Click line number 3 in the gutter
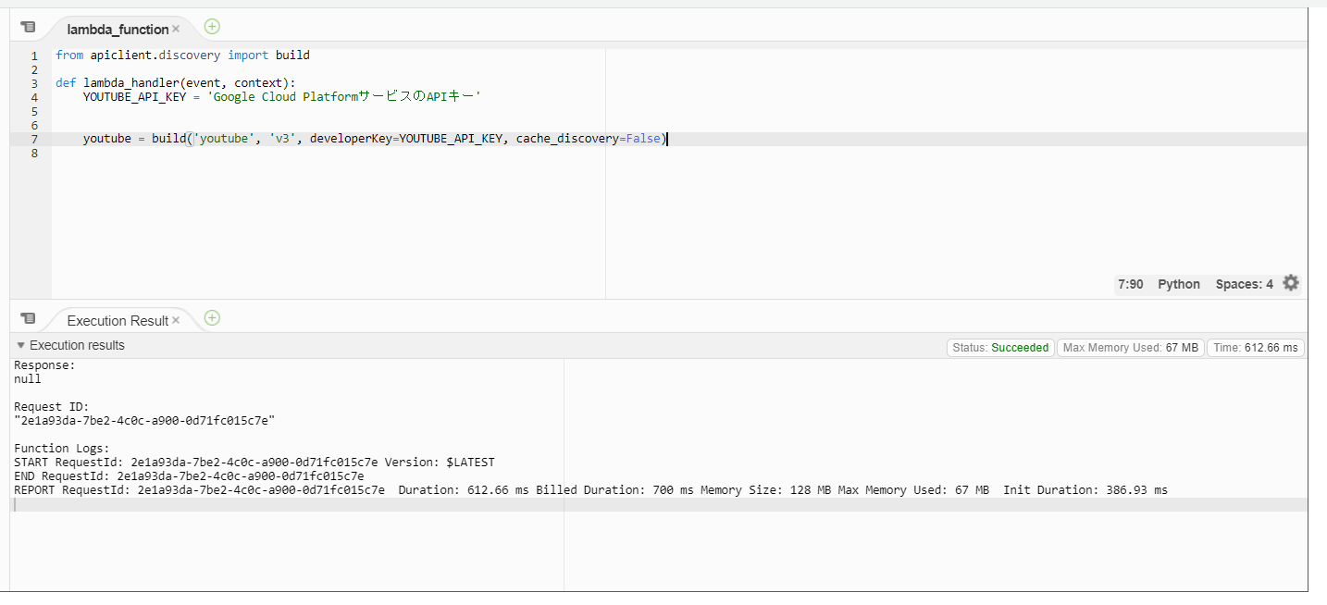 tap(34, 83)
